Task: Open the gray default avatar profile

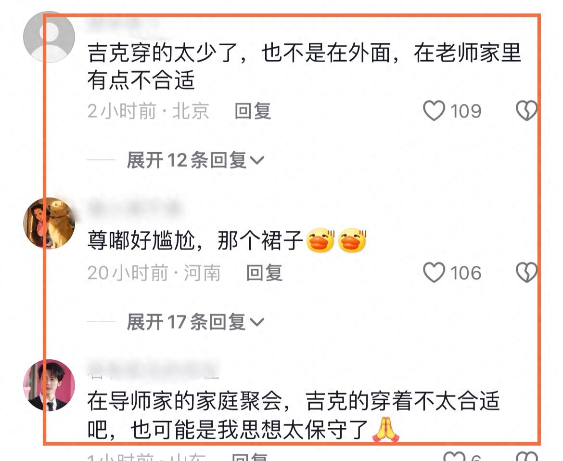Action: pyautogui.click(x=49, y=37)
